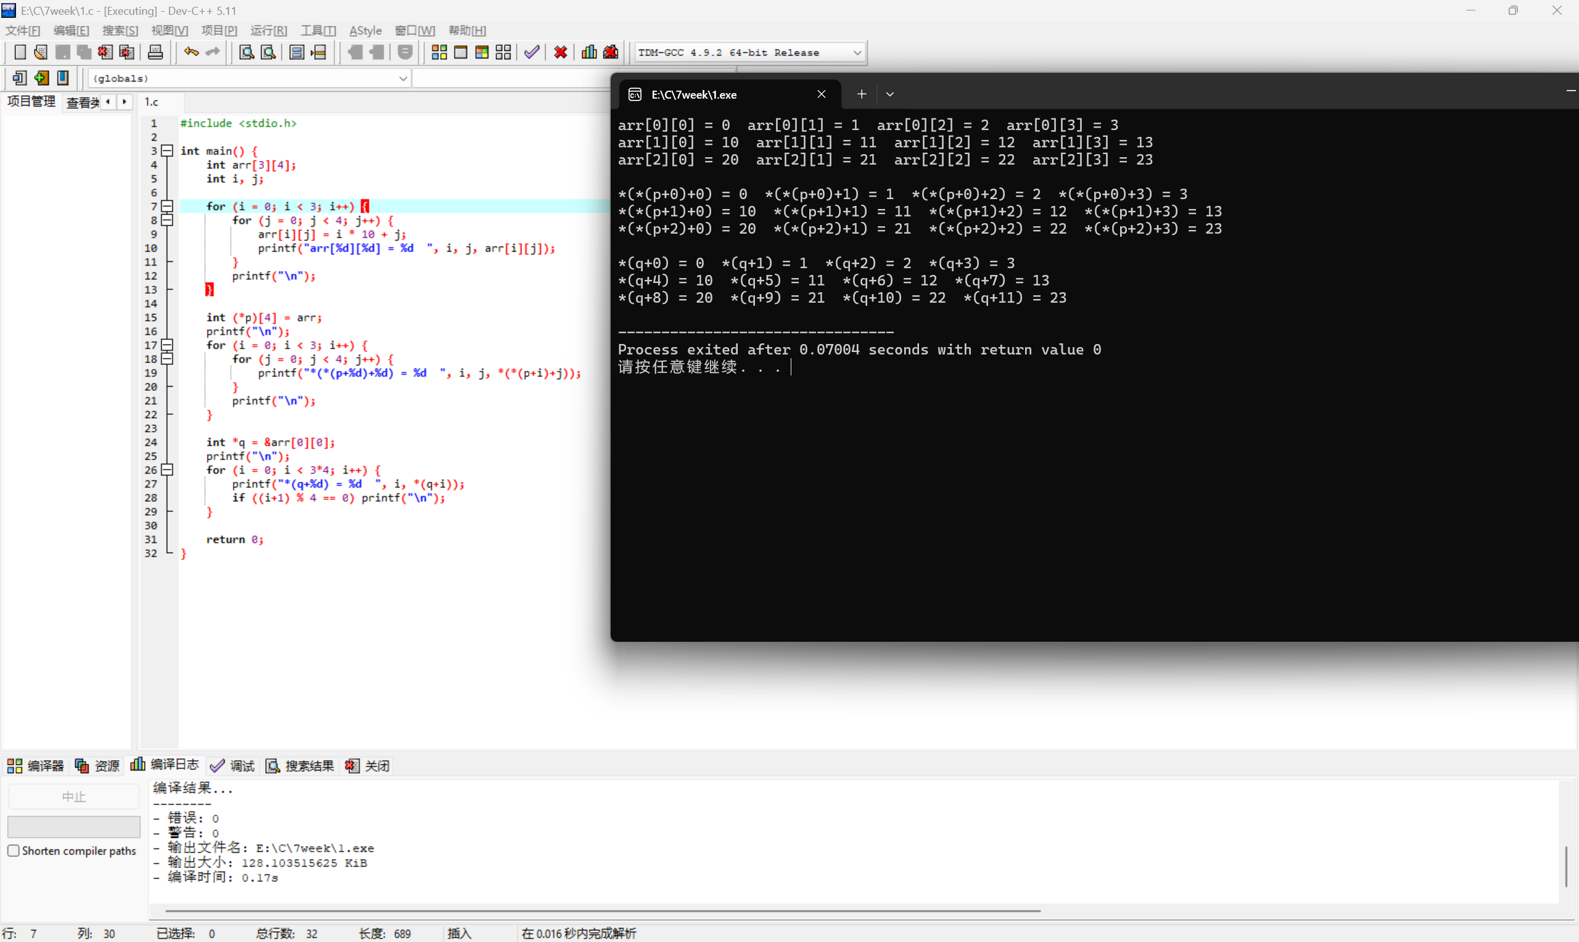
Task: Collapse the for loop fold at line 17
Action: click(167, 345)
